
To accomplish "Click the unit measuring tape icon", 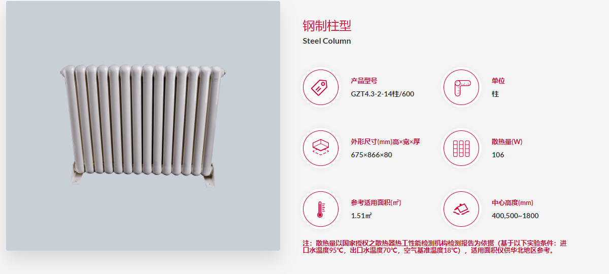I will pyautogui.click(x=461, y=87).
